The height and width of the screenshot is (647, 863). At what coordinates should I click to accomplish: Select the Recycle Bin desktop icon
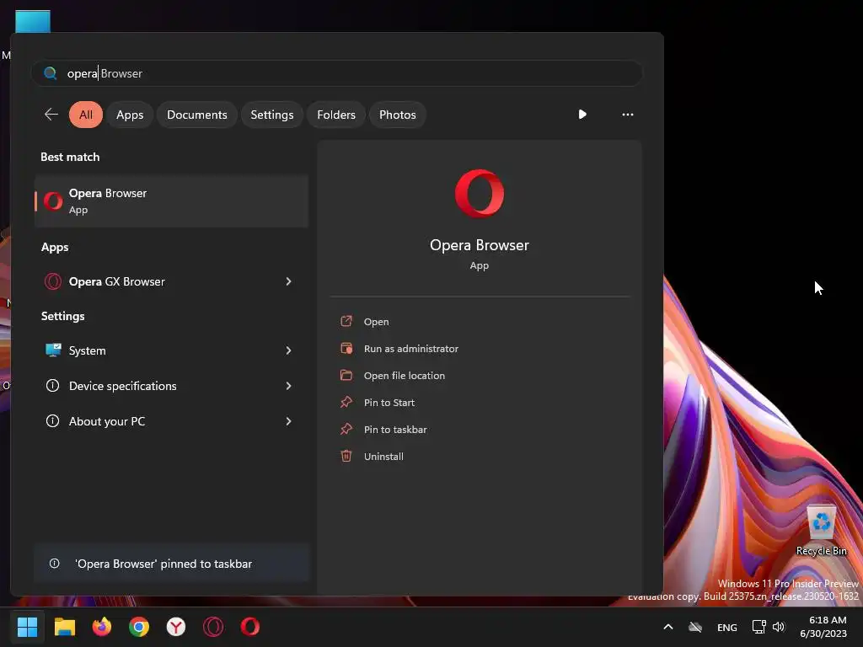(821, 531)
